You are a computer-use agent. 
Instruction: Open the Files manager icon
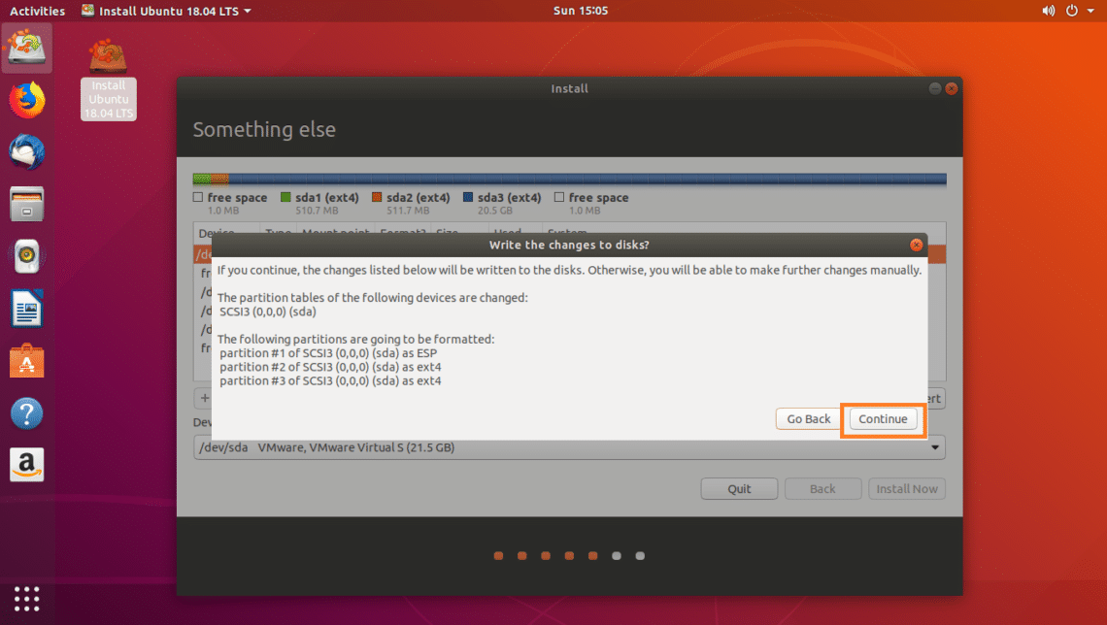coord(27,205)
